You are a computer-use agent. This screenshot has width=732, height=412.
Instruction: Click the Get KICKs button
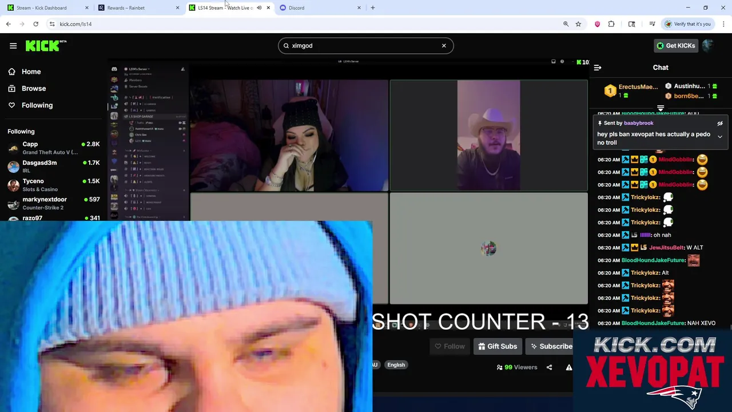[x=675, y=46]
